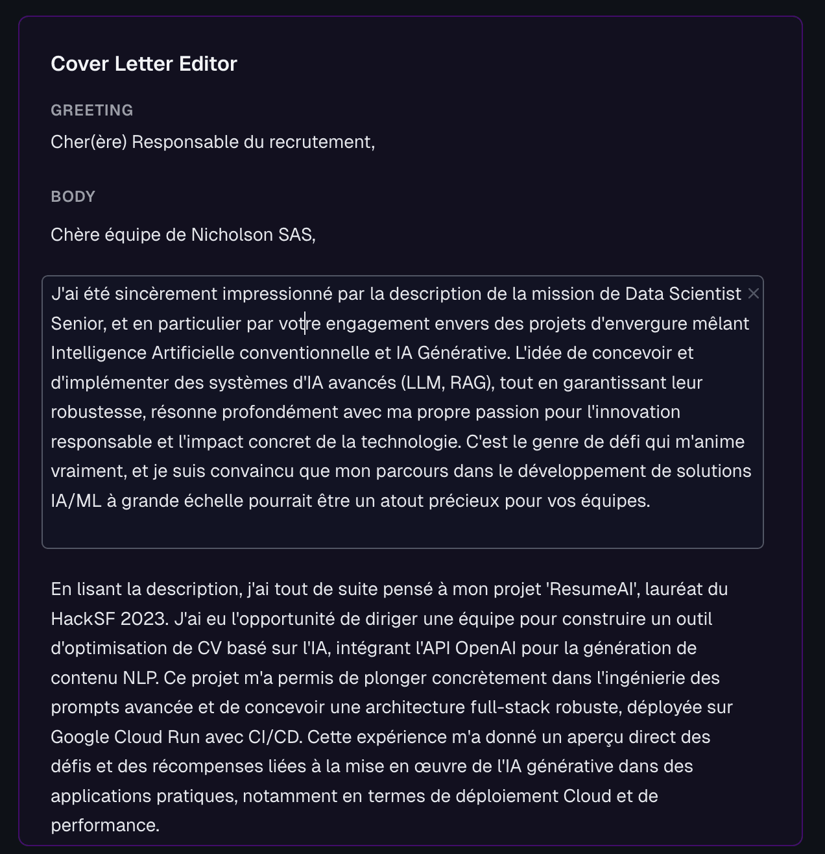Dismiss the active paragraph via the X icon

[x=754, y=293]
